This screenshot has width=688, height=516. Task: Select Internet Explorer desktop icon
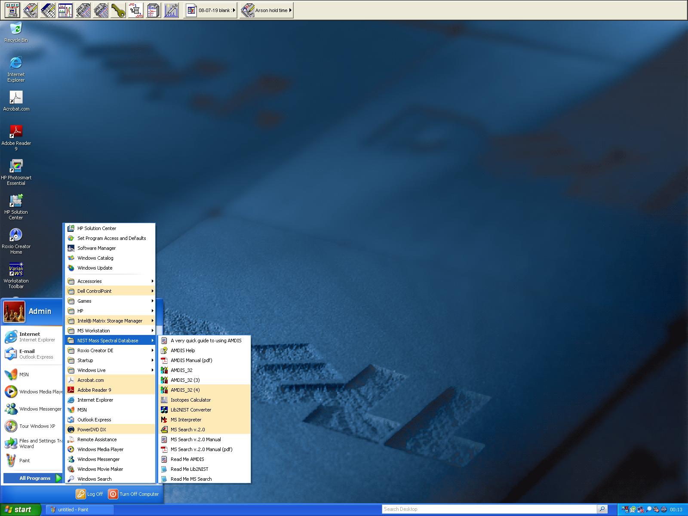click(x=16, y=69)
